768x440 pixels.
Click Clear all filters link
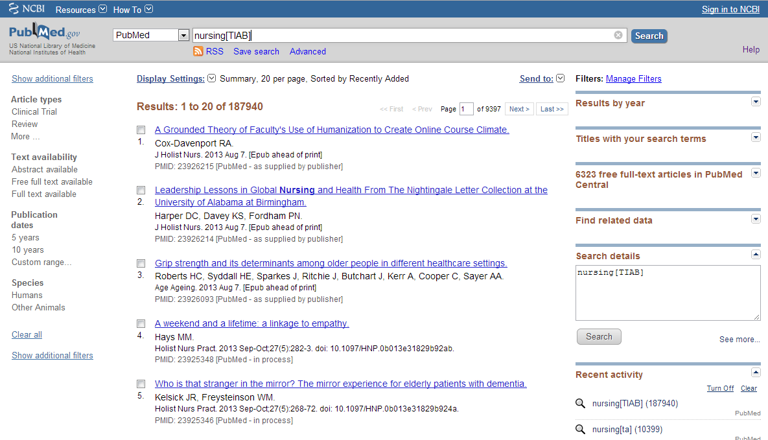coord(27,334)
